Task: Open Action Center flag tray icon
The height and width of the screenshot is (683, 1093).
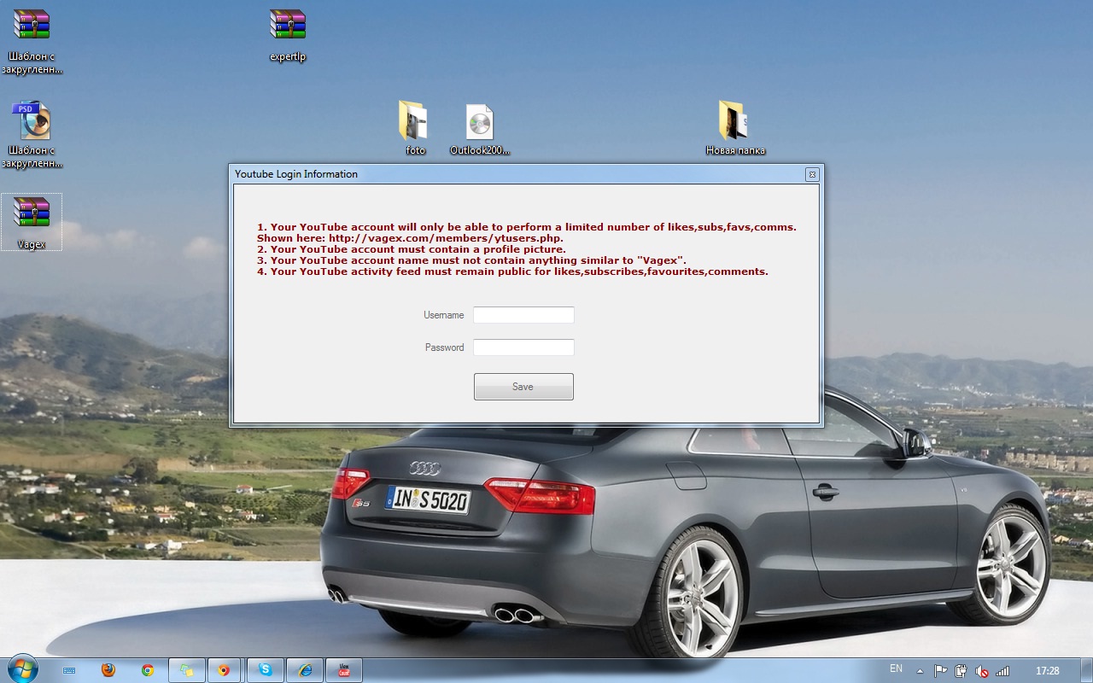Action: (940, 671)
